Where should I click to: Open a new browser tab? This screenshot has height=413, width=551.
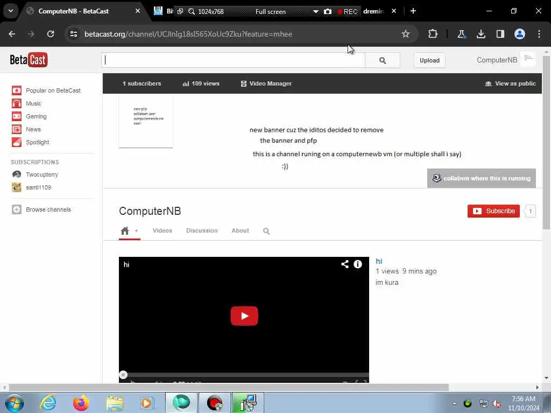[x=413, y=11]
